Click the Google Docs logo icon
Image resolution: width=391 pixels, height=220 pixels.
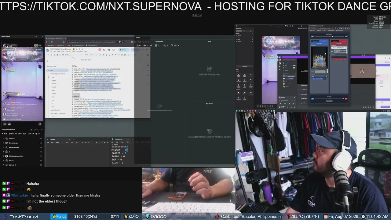(x=48, y=50)
